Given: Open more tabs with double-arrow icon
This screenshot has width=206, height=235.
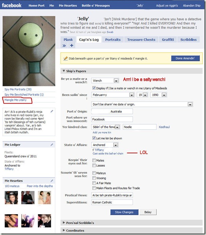Looking at the screenshot, I should [64, 45].
